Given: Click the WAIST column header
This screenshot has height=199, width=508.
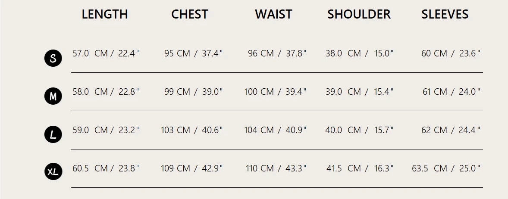Looking at the screenshot, I should (273, 14).
